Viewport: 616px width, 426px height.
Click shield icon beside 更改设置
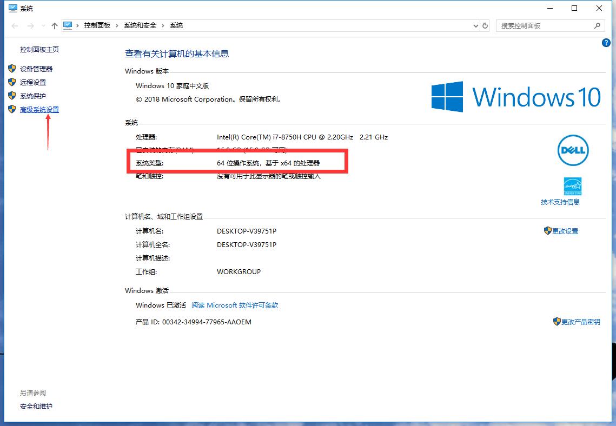[548, 230]
